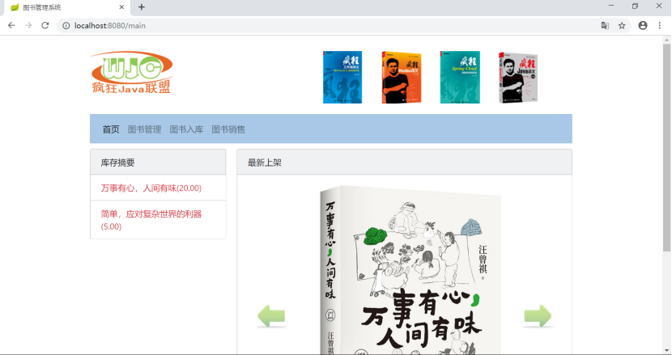Open the 万事有心，人间有味(20.00) link

pos(151,188)
